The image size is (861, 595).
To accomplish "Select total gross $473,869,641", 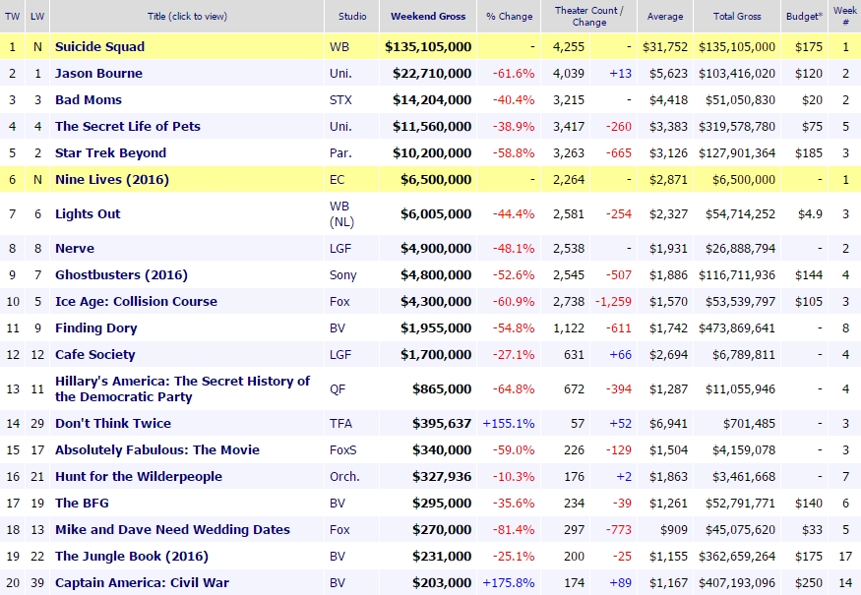I will (737, 327).
